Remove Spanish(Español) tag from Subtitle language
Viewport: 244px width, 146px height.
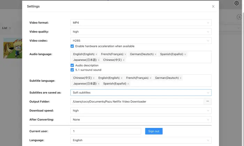click(x=128, y=84)
